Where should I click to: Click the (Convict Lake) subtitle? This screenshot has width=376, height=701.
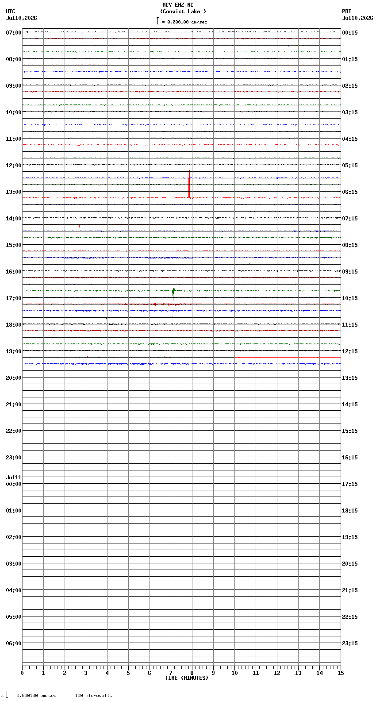[x=183, y=12]
